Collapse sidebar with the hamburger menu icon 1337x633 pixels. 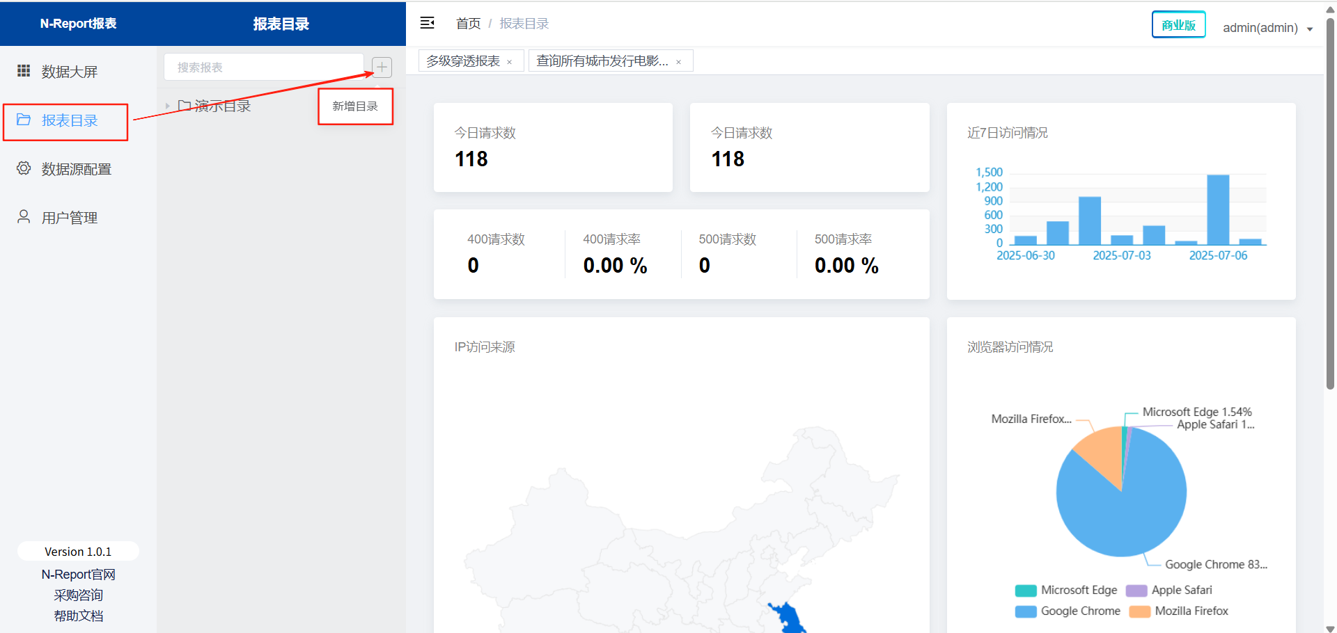pos(427,23)
